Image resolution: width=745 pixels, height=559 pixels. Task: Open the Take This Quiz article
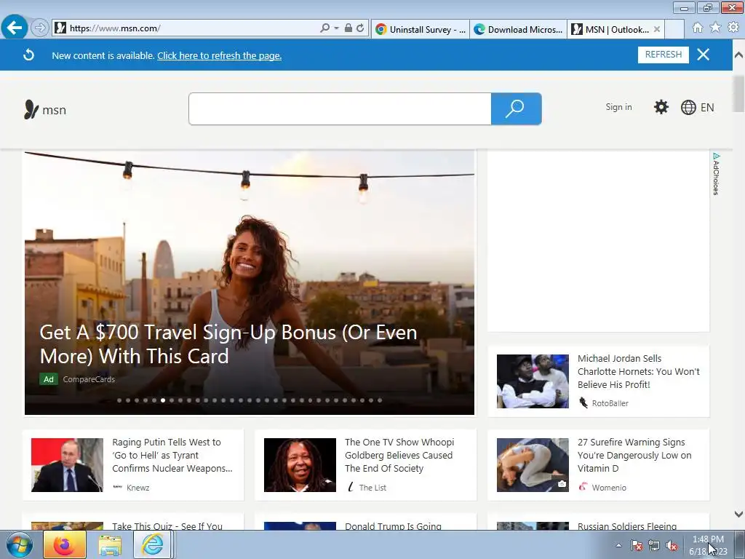(x=167, y=526)
